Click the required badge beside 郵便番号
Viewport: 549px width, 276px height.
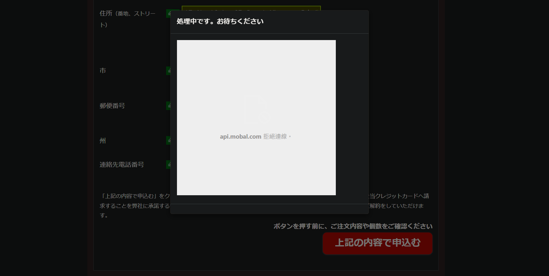pyautogui.click(x=168, y=106)
